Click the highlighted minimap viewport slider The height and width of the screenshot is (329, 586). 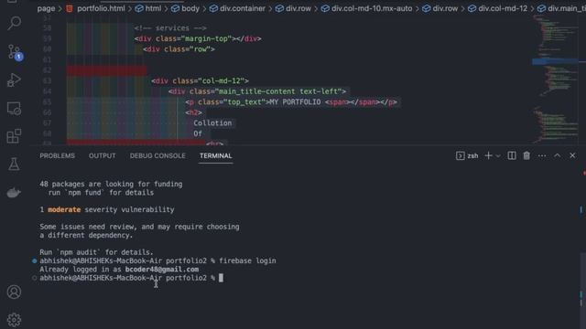tap(555, 61)
